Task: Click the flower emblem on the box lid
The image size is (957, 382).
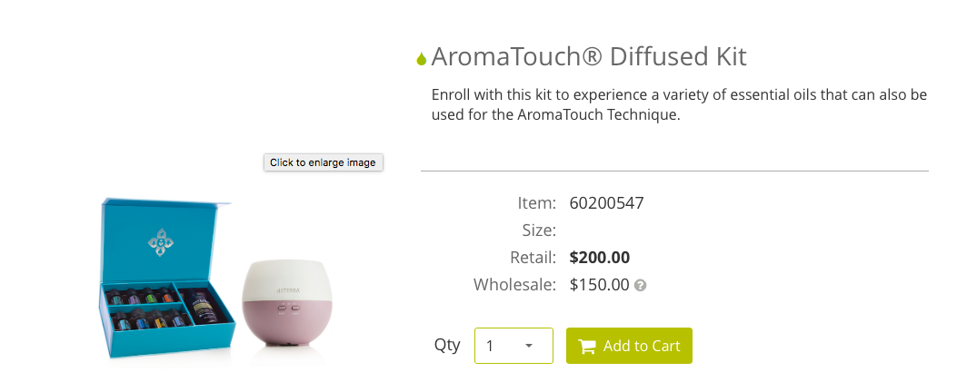Action: point(161,242)
